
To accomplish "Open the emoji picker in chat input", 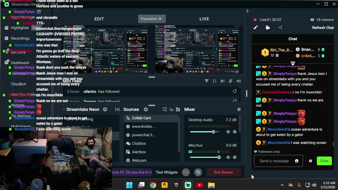I will click(297, 161).
